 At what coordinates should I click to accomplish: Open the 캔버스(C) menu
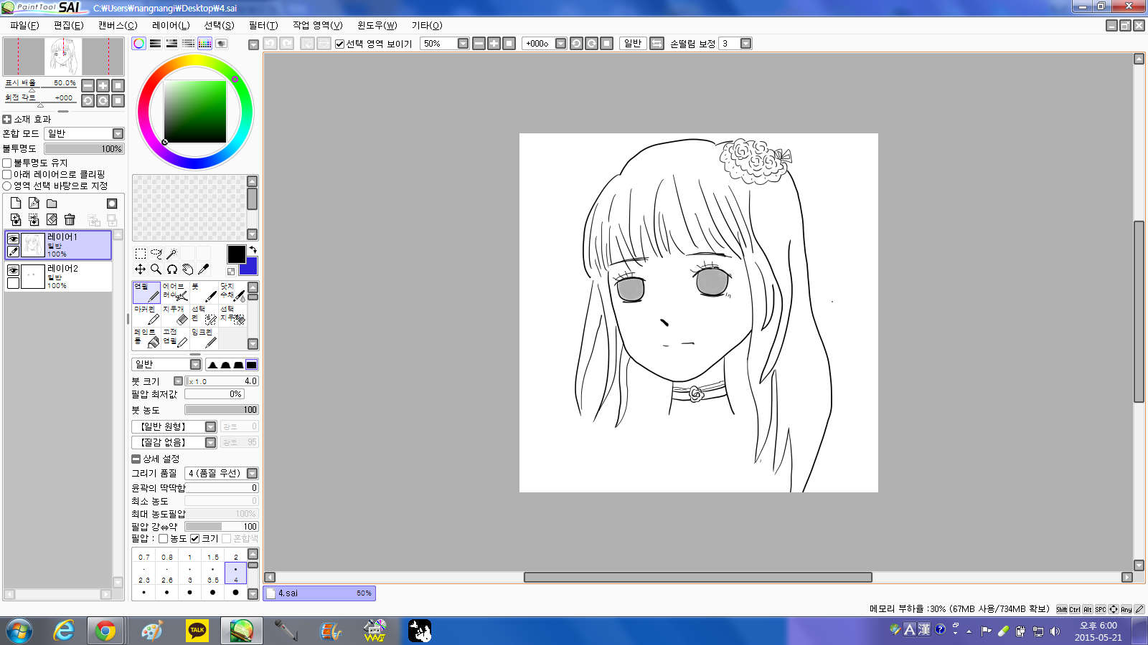point(118,25)
